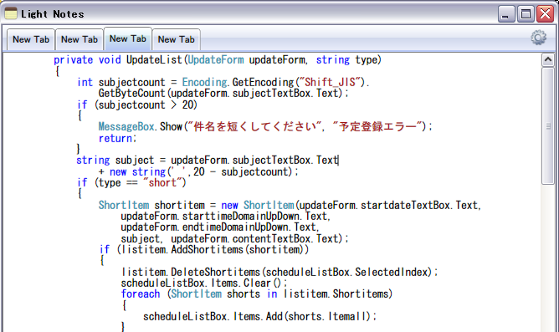Click the line '+ new string(' ',20 - subjectcount);'
The width and height of the screenshot is (559, 332).
pyautogui.click(x=198, y=171)
